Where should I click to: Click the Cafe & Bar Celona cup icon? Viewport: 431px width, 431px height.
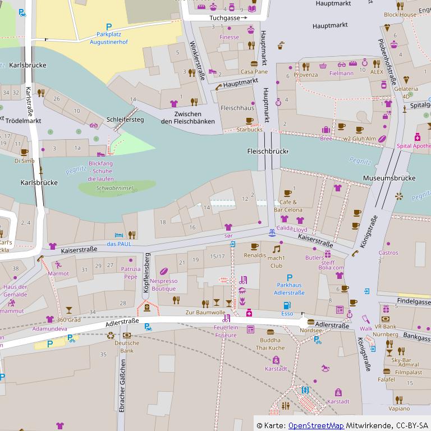pos(287,193)
